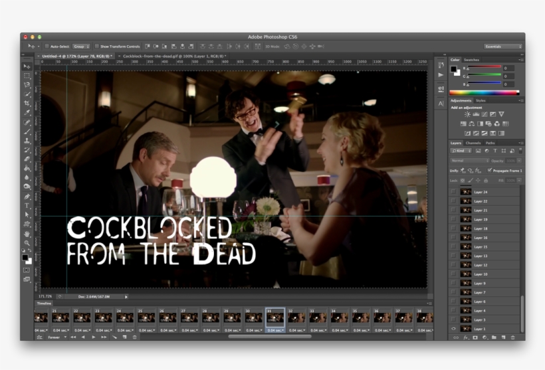Open the Essentials workspace dropdown
Screen dimensions: 545x370
click(x=502, y=46)
